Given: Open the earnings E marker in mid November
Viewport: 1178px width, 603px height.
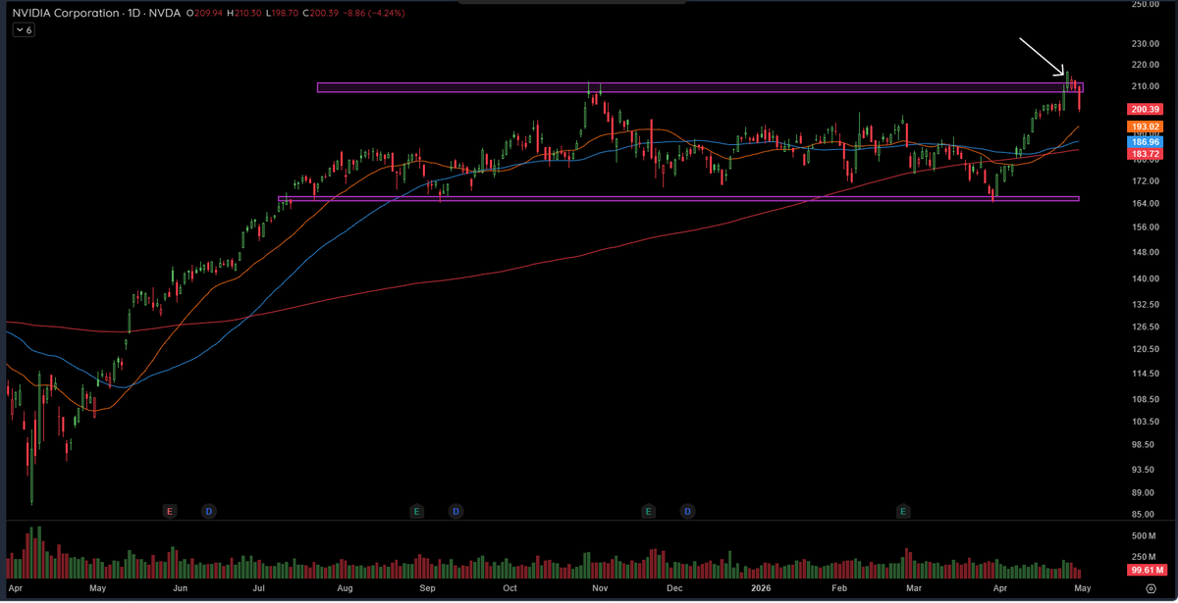Looking at the screenshot, I should [648, 511].
